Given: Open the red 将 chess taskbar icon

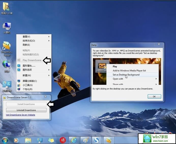Looking at the screenshot, I should click(x=63, y=140).
